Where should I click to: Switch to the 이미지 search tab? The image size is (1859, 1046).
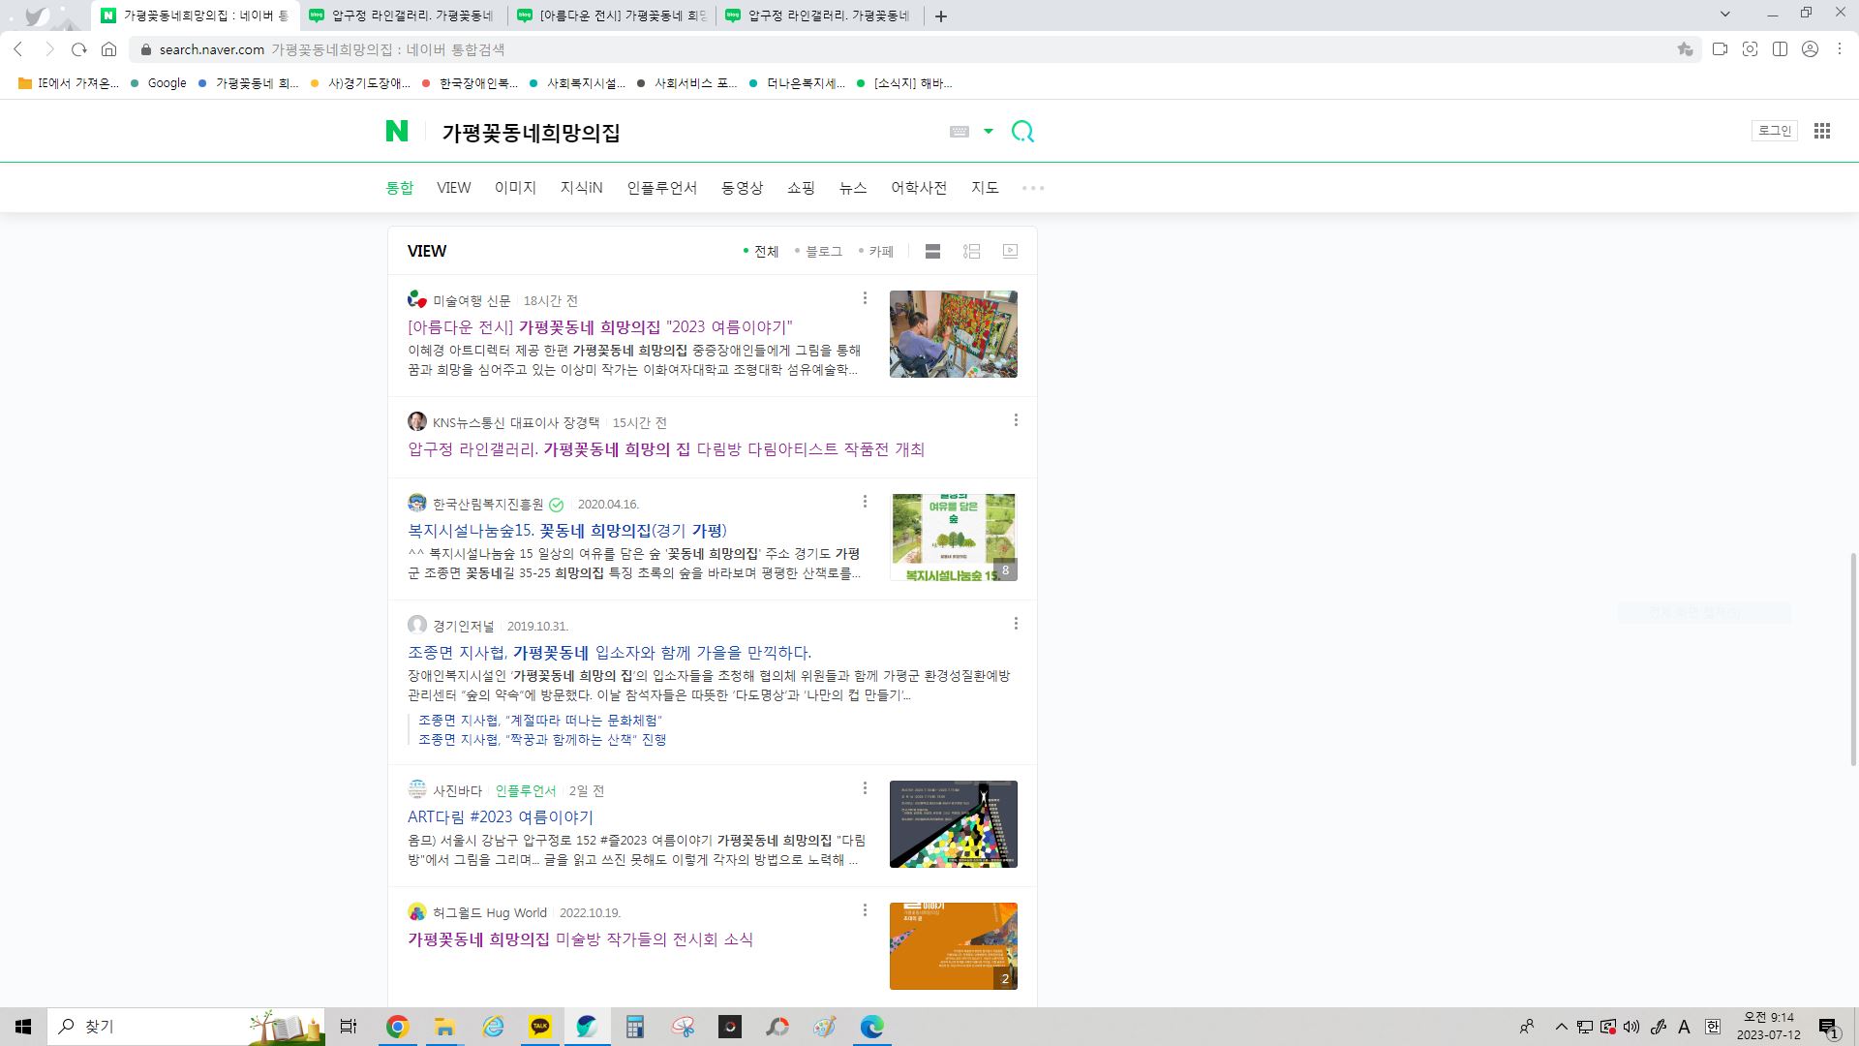pos(515,188)
